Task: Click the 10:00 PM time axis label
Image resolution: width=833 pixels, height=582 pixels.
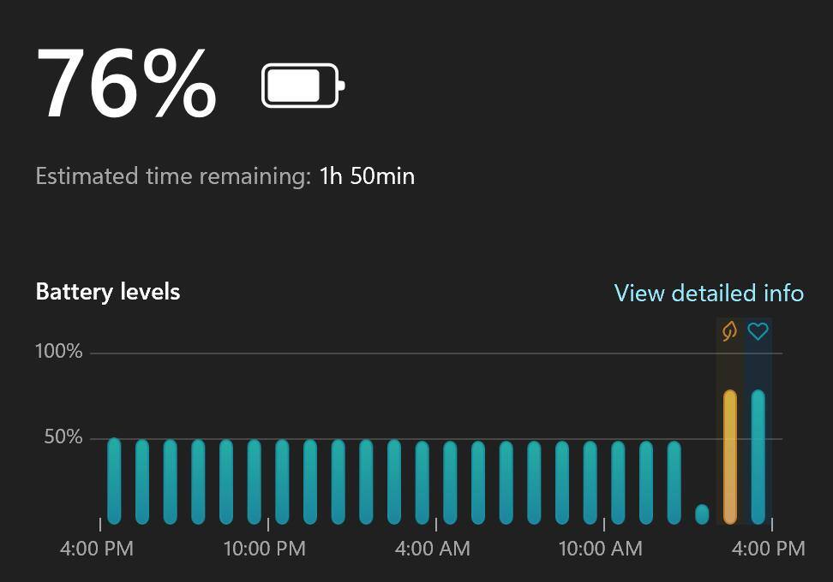Action: [x=264, y=549]
